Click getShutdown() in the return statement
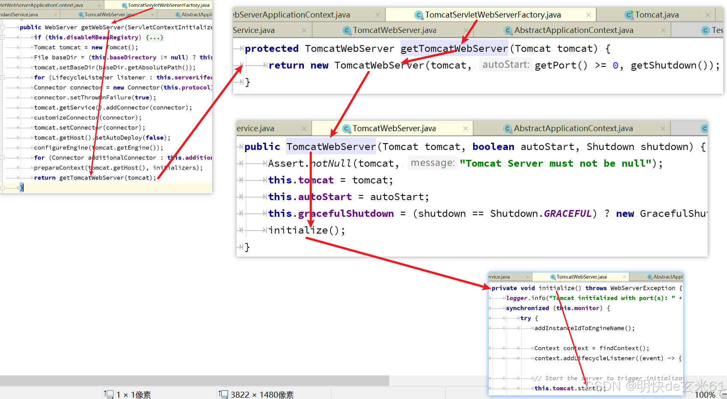The image size is (727, 399). pyautogui.click(x=669, y=65)
